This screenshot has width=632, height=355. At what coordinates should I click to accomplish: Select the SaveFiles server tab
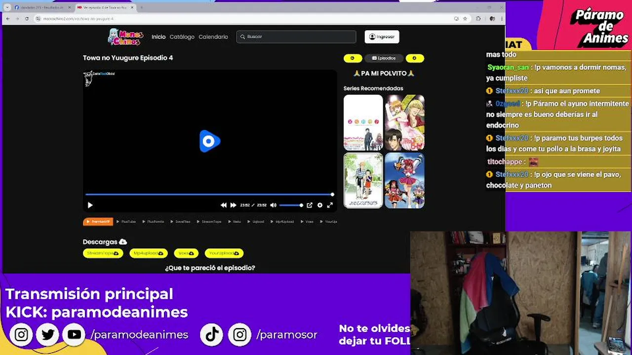(180, 222)
